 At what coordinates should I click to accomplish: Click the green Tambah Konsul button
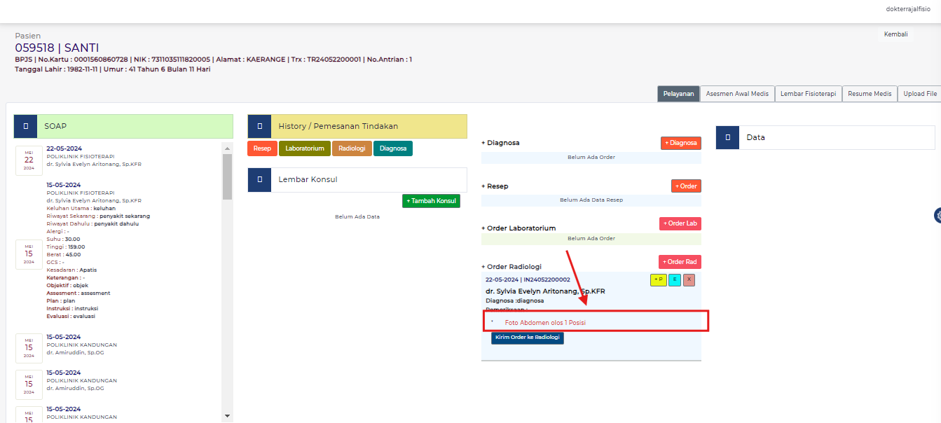(x=431, y=201)
